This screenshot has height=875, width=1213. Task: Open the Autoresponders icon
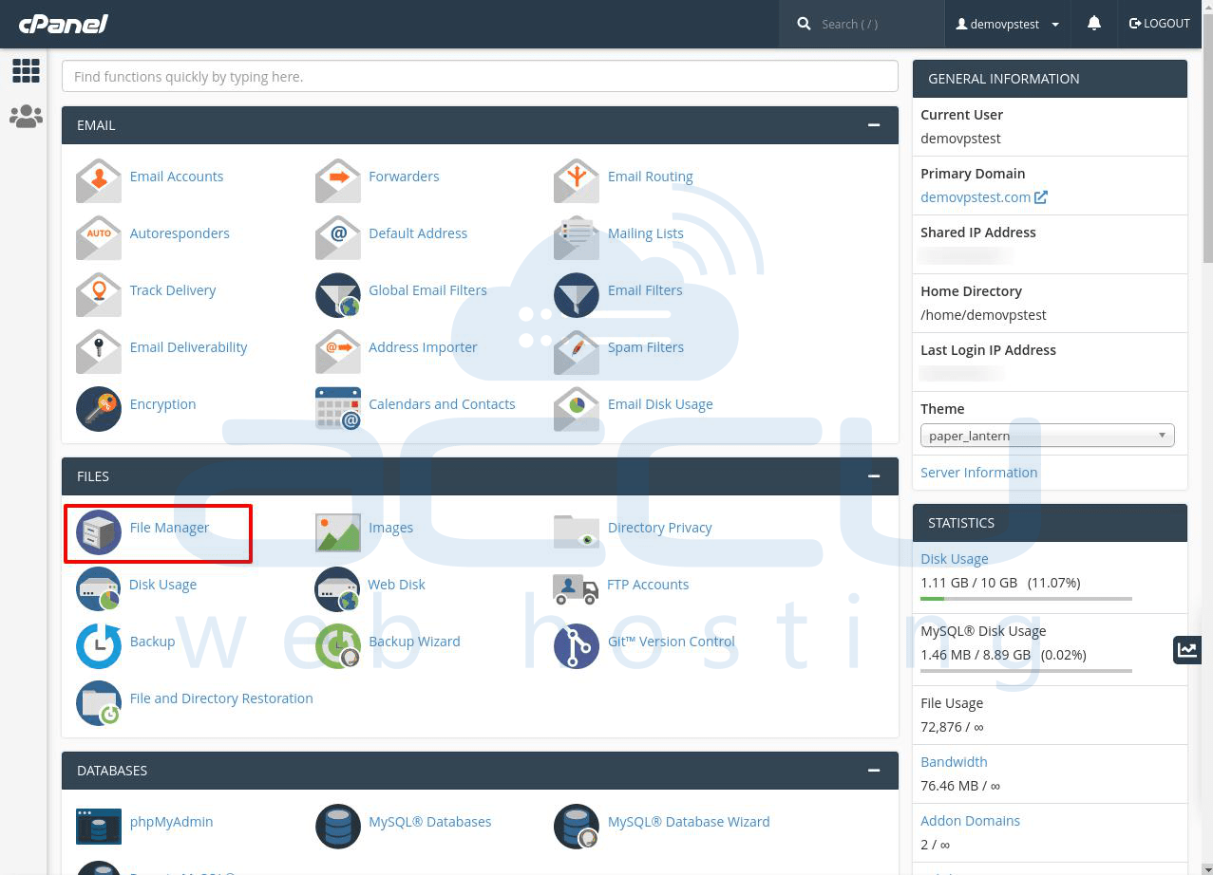point(99,237)
